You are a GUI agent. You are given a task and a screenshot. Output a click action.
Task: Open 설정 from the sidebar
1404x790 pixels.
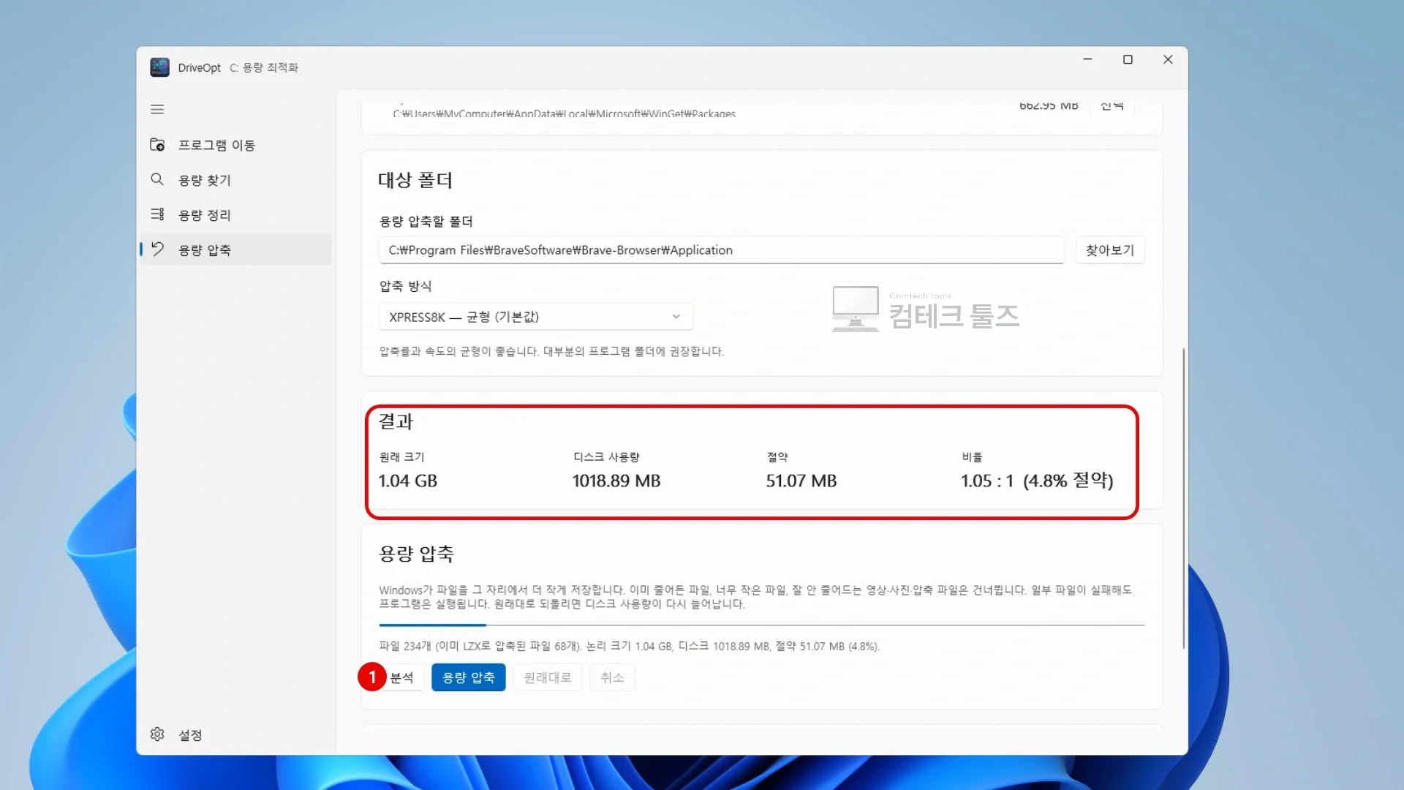coord(235,734)
